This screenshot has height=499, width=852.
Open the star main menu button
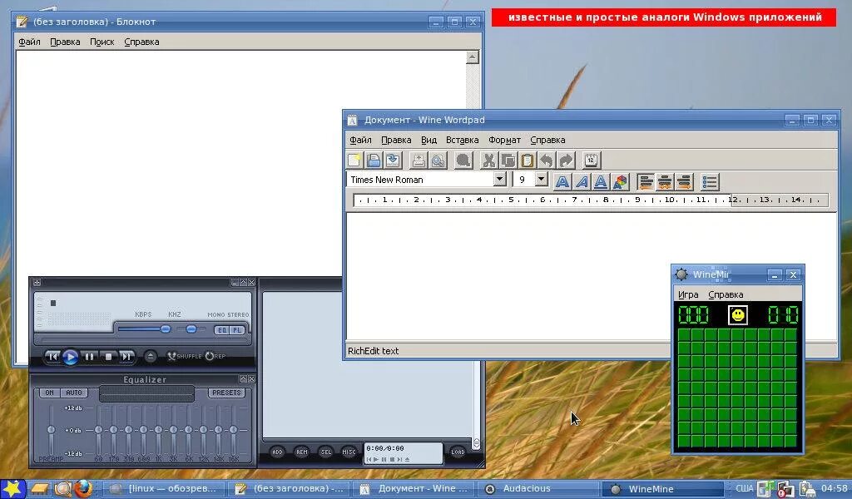12,489
